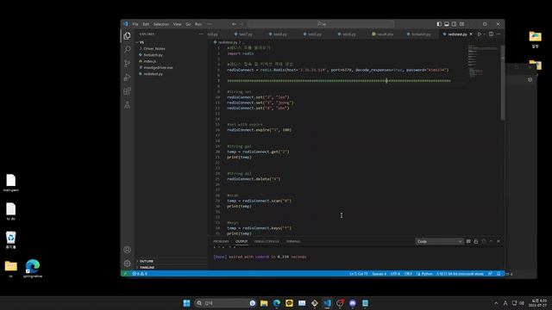552x310 pixels.
Task: Open the springnative Edge desktop shortcut
Action: tap(33, 269)
